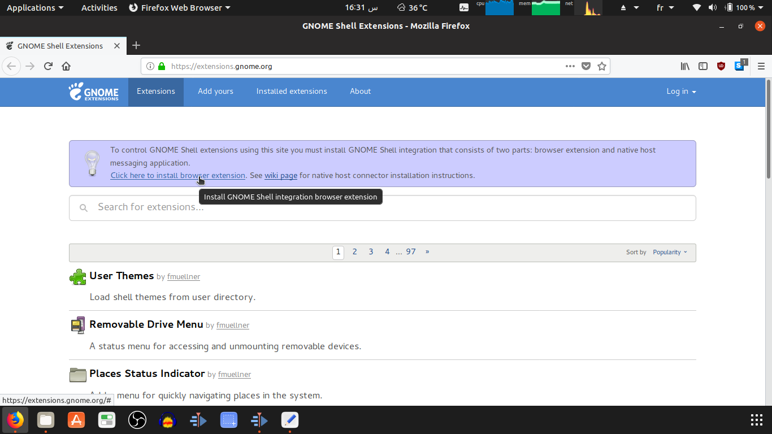Jump to page 97 of results
772x434 pixels.
pyautogui.click(x=411, y=252)
